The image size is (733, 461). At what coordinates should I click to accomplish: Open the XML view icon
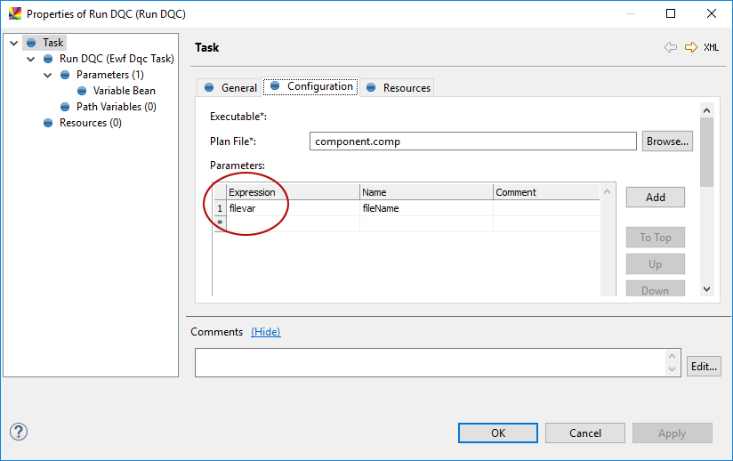pyautogui.click(x=711, y=47)
